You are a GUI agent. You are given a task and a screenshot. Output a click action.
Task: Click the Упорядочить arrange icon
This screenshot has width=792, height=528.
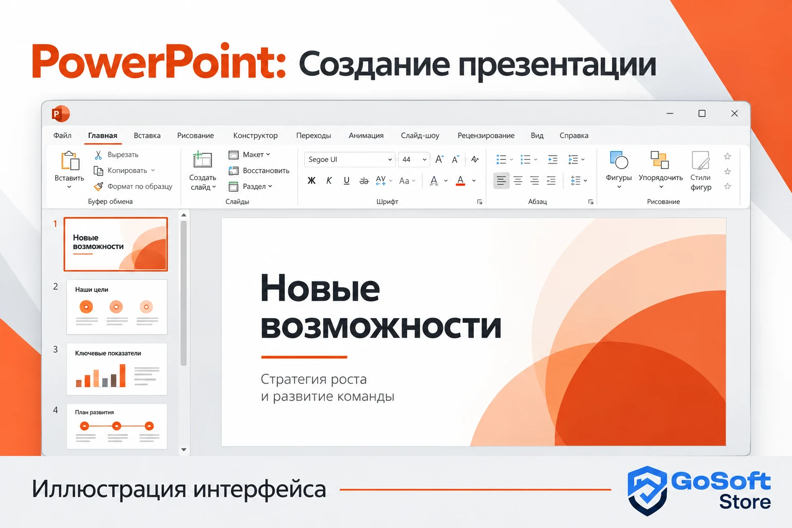click(x=659, y=160)
